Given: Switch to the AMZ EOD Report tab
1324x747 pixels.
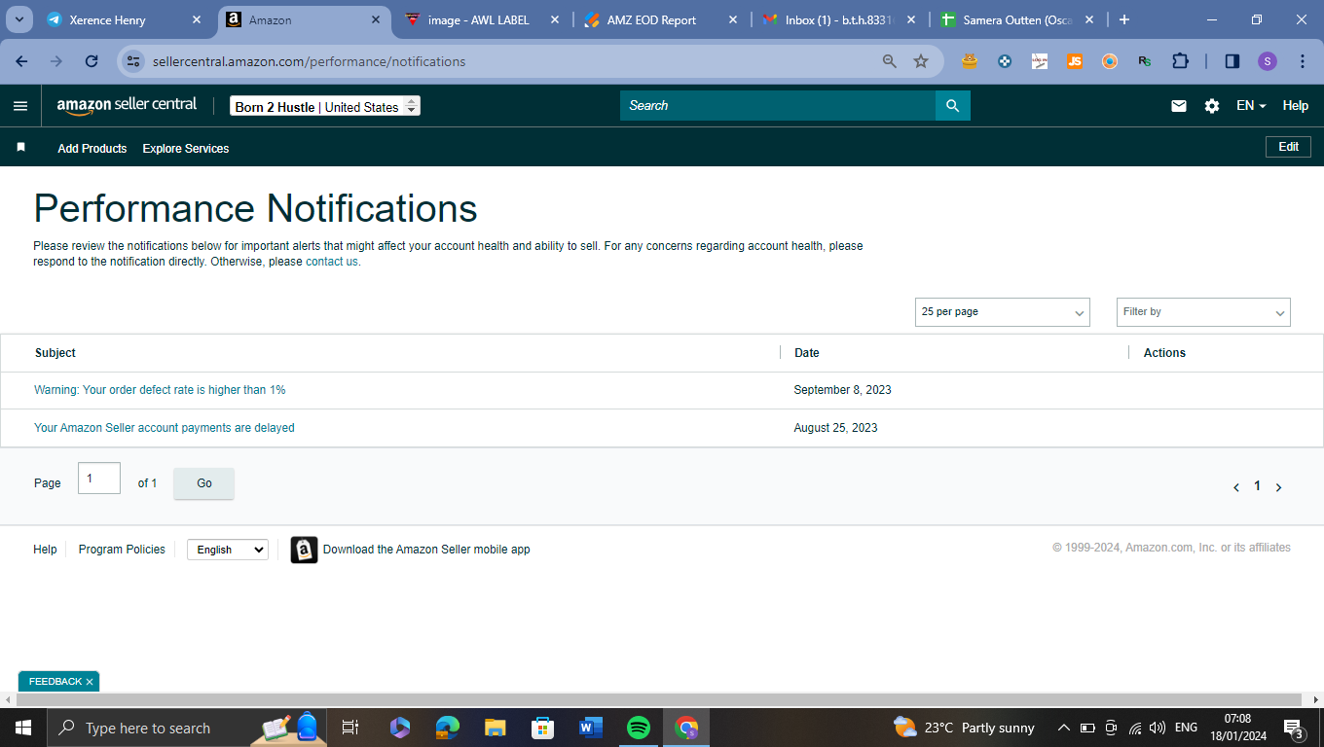Looking at the screenshot, I should pyautogui.click(x=662, y=19).
